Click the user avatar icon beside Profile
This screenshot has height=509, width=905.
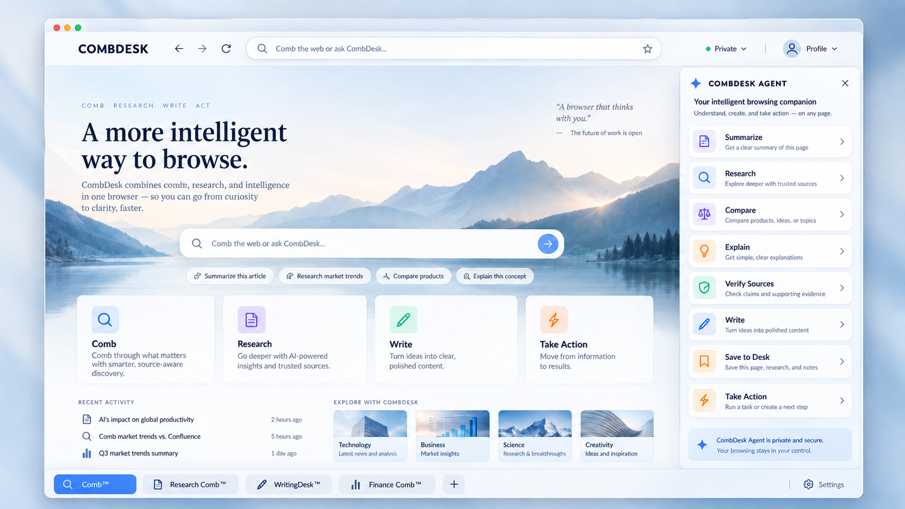(792, 49)
